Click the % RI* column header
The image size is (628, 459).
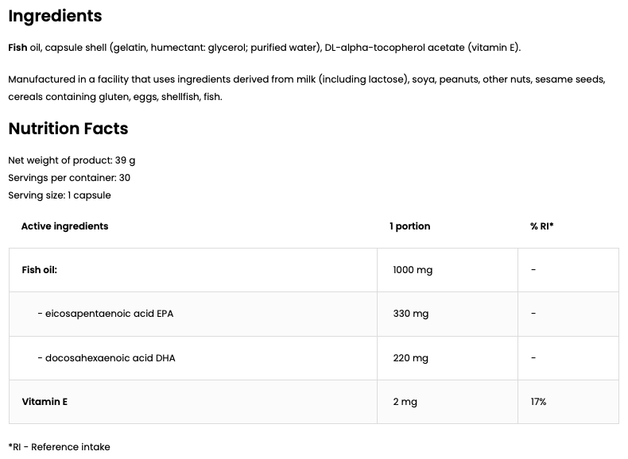[x=541, y=226]
